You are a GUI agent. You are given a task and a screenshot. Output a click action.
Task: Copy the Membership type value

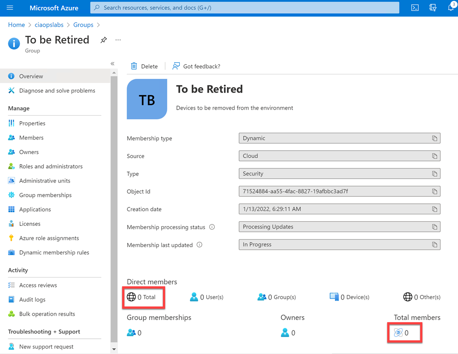[434, 138]
